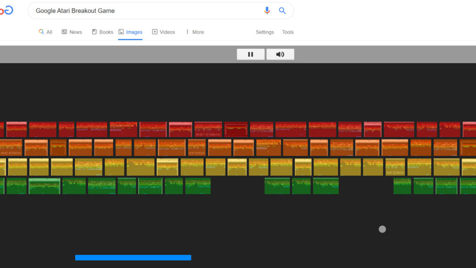The height and width of the screenshot is (268, 476).
Task: Open search Tools
Action: [x=287, y=32]
